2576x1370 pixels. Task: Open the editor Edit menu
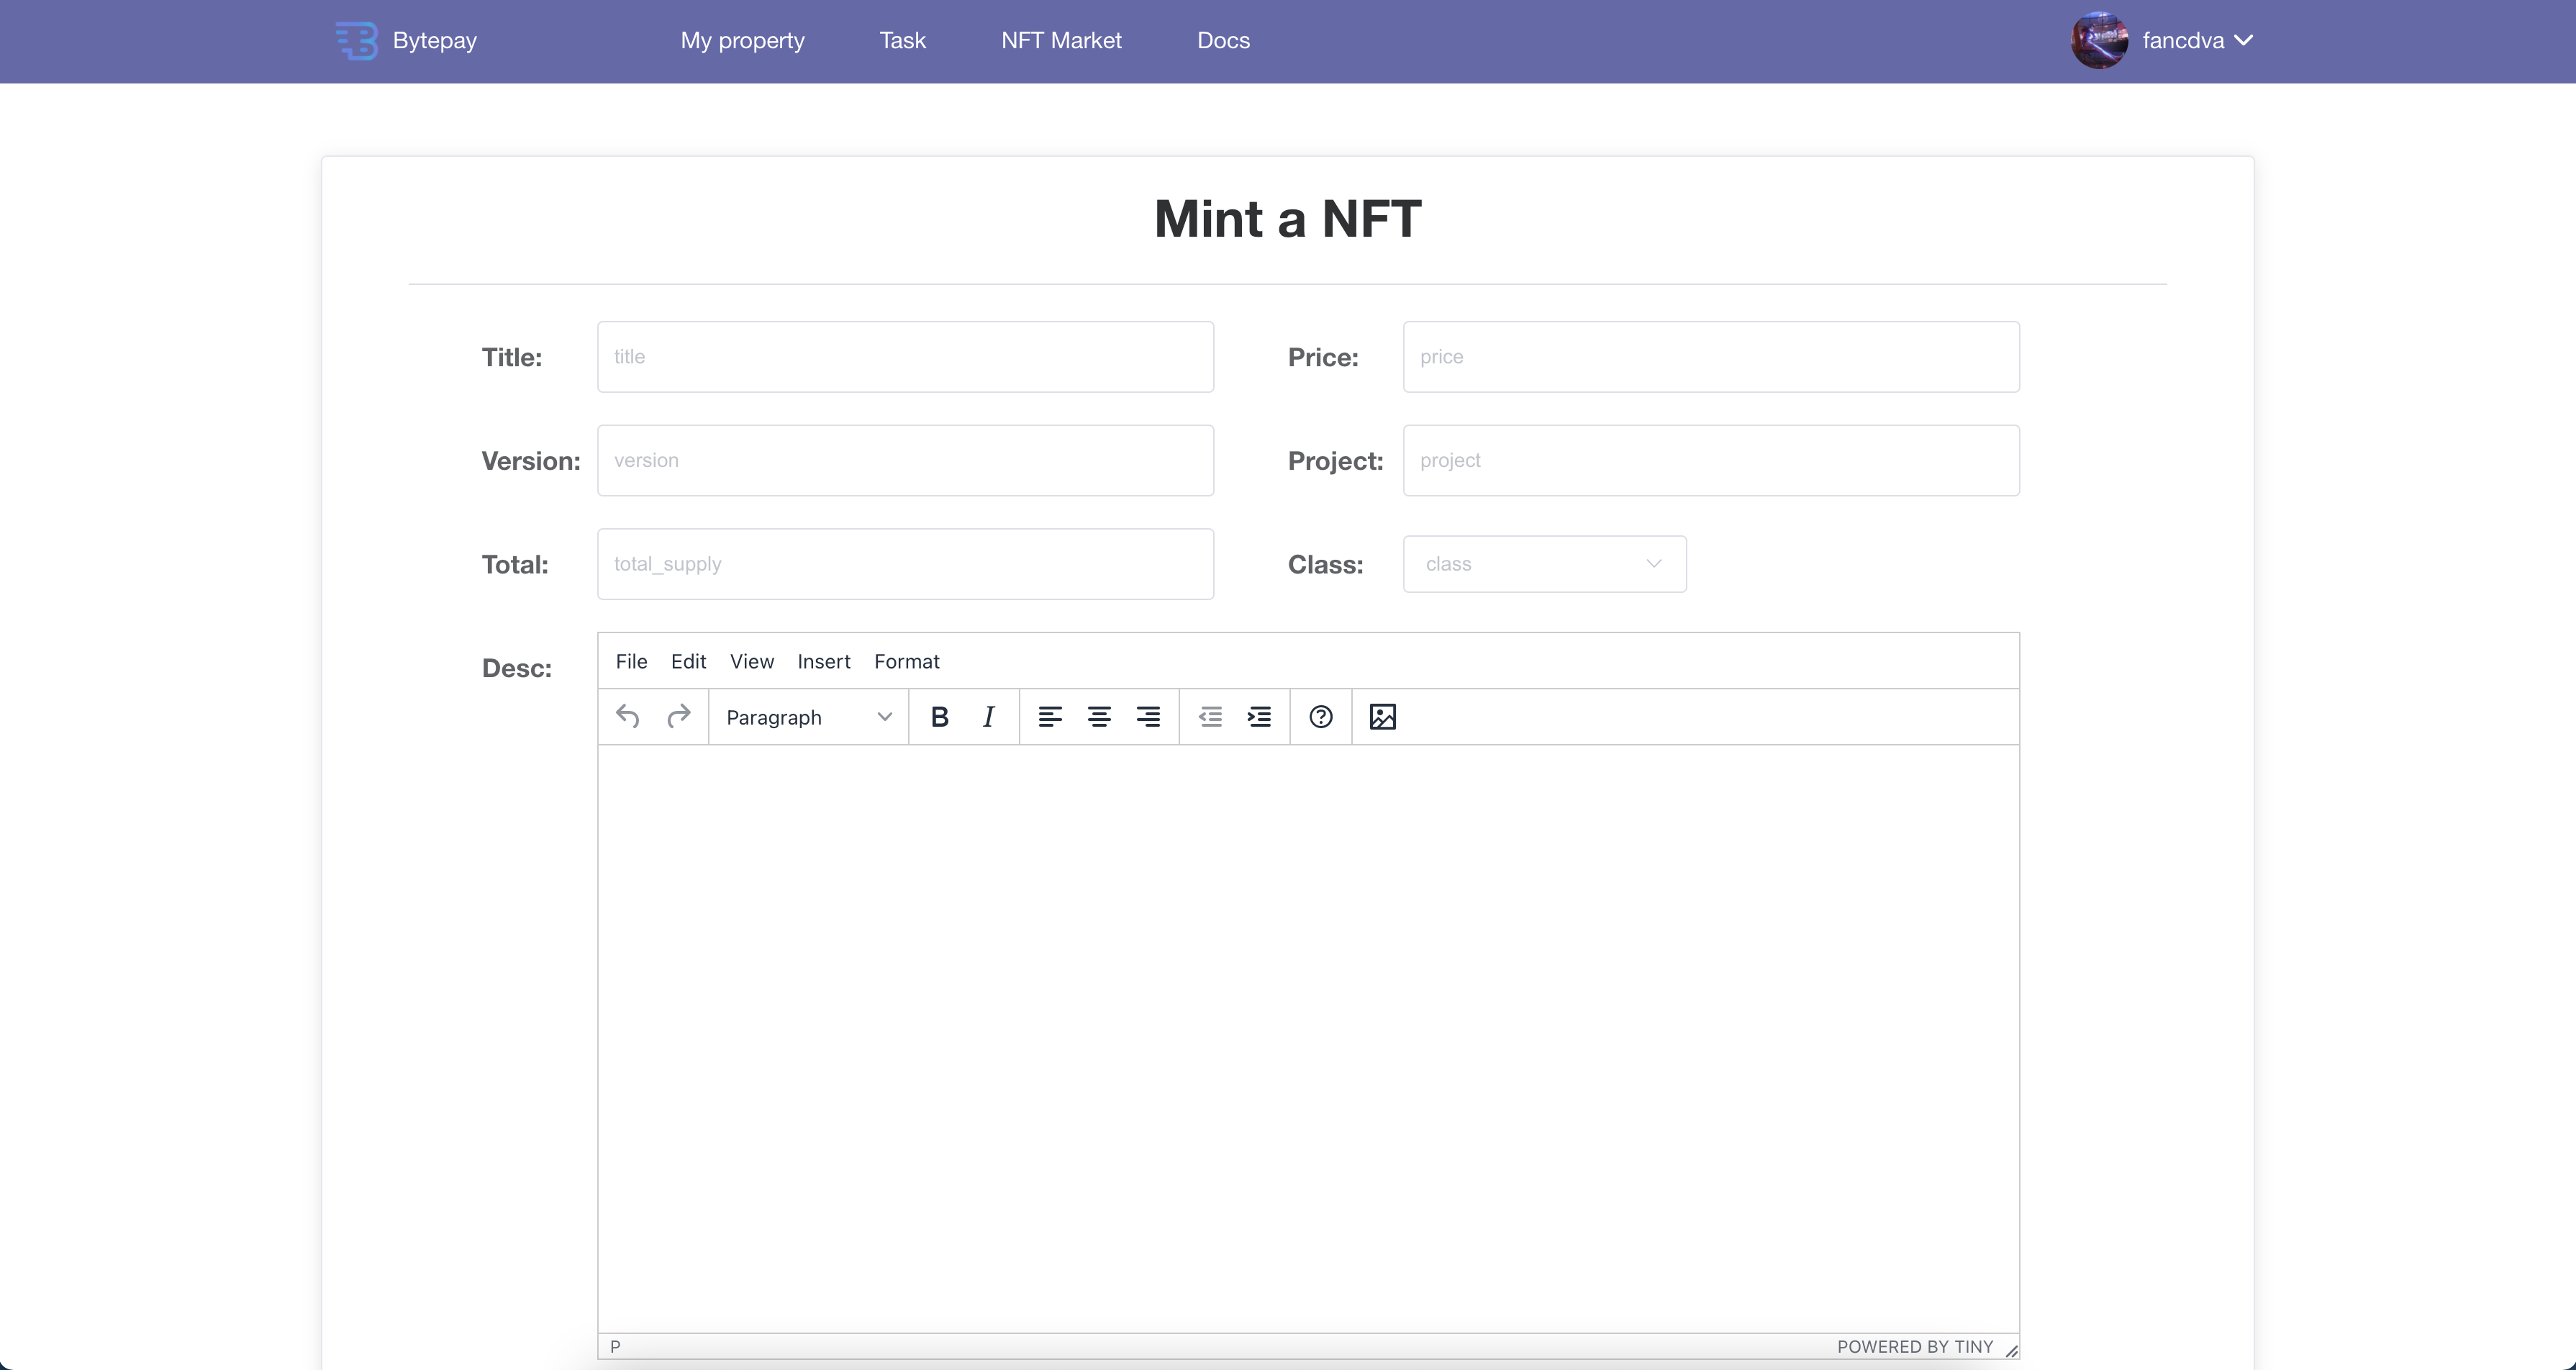pos(688,661)
